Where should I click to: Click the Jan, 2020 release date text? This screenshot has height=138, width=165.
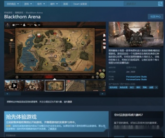(x=131, y=72)
